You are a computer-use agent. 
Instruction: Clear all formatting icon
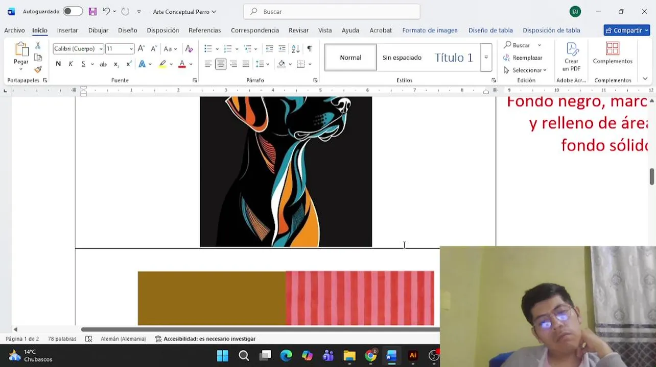click(x=189, y=49)
